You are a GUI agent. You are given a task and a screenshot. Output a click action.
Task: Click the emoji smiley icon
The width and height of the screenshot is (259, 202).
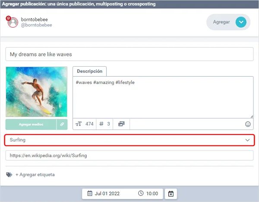point(248,124)
